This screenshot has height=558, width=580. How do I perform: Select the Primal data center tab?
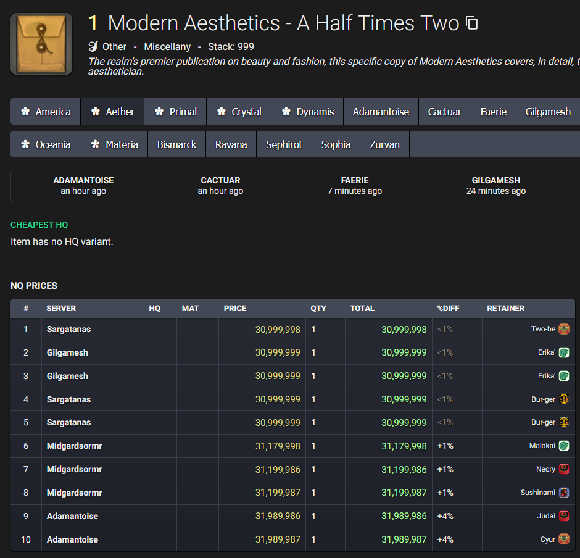tap(175, 112)
